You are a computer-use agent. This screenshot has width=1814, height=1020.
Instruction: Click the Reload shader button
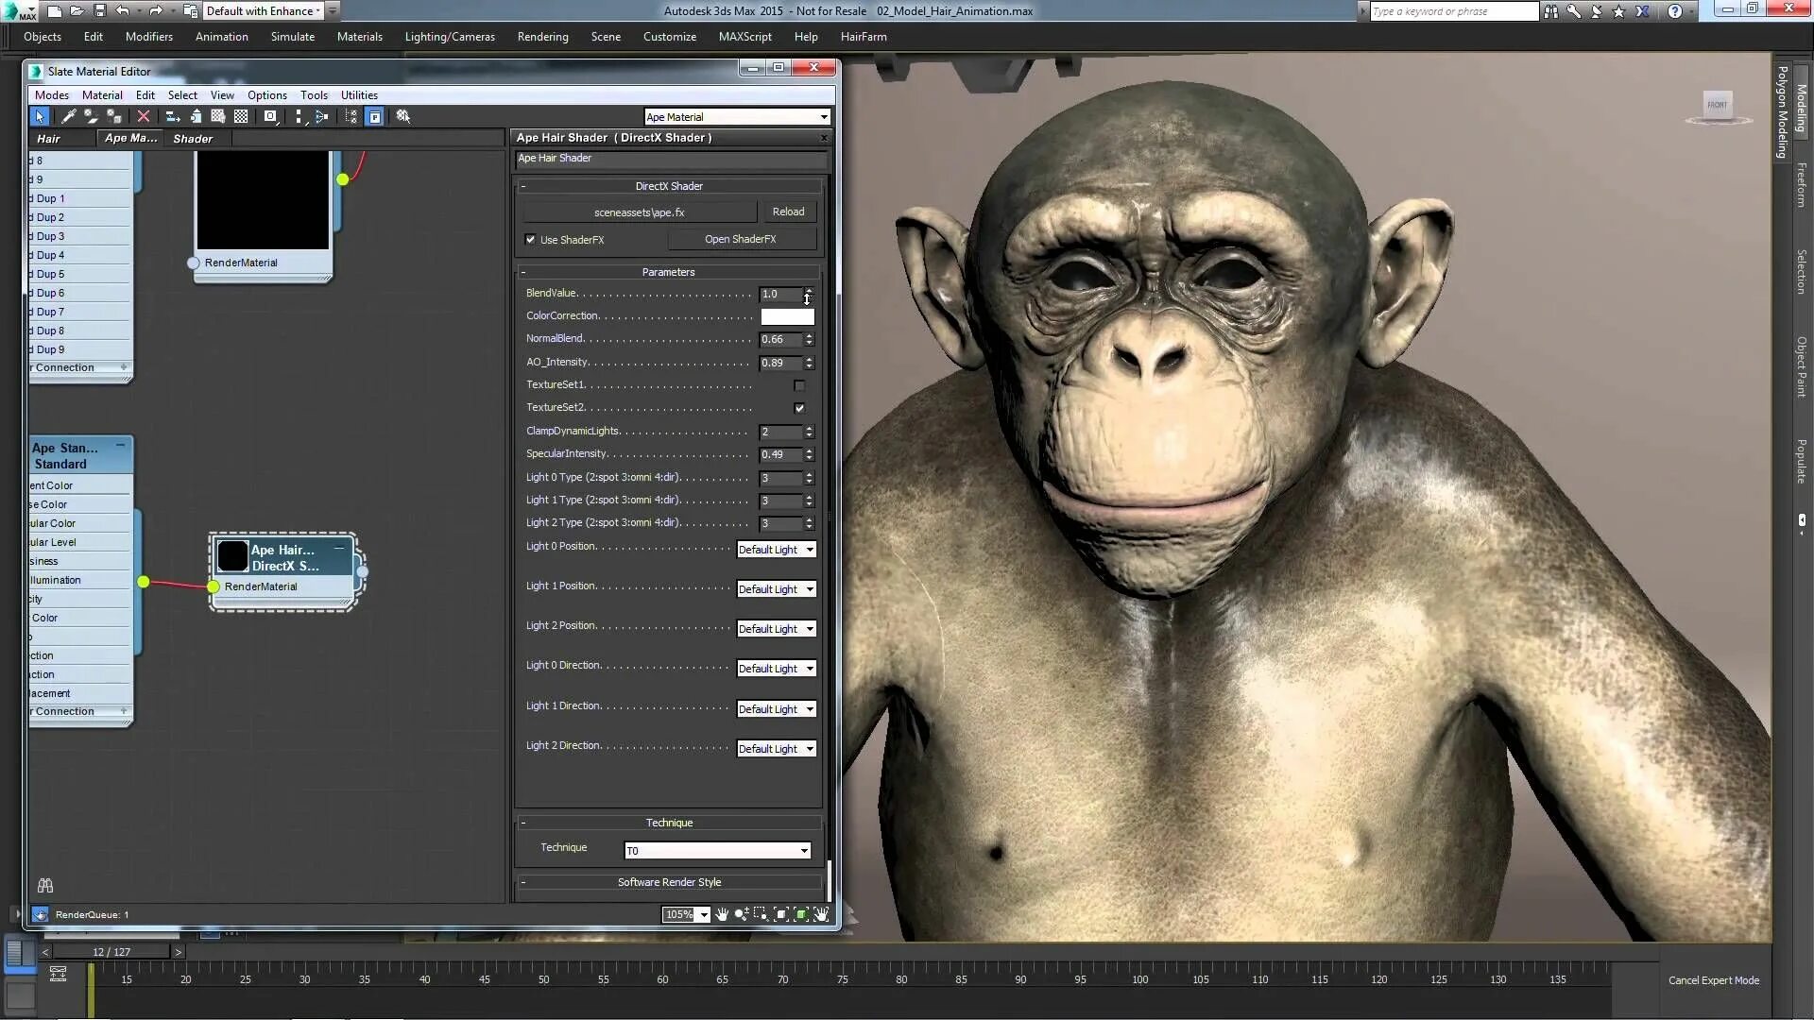(788, 212)
